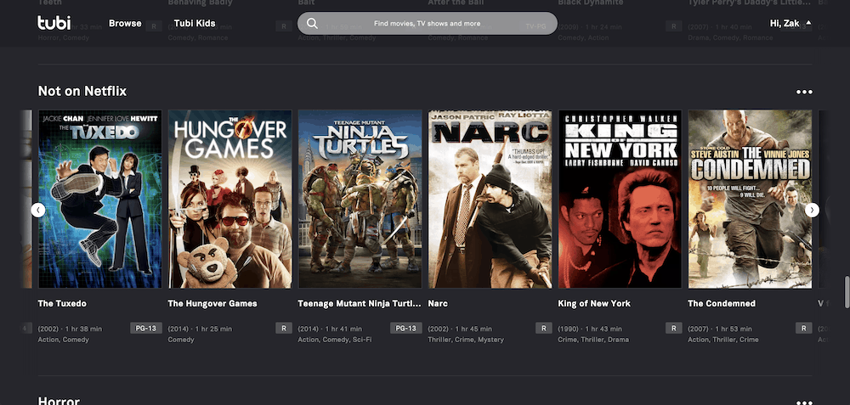
Task: Click The Tuxedo title link
Action: 62,303
